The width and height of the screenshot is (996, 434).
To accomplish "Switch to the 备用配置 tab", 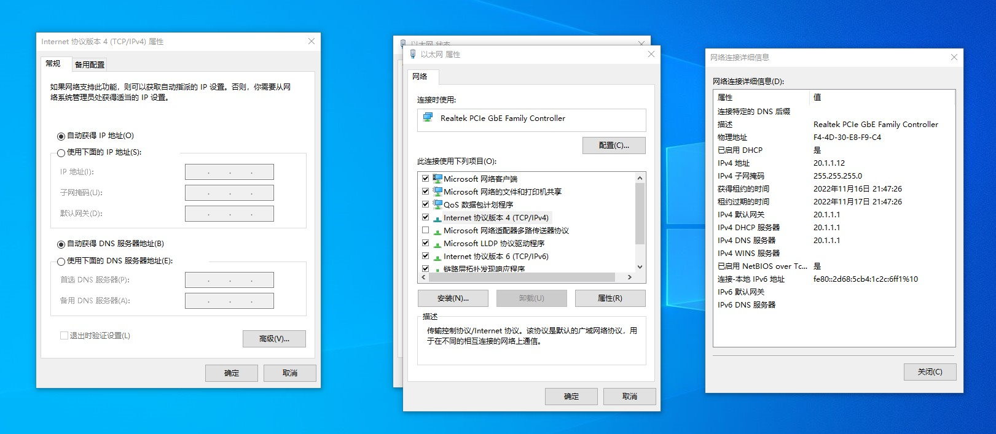I will (90, 64).
